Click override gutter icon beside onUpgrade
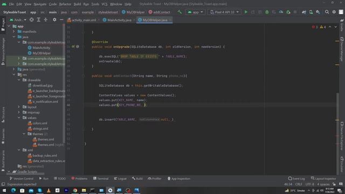Viewport: 345px width, 194px height. pyautogui.click(x=73, y=47)
